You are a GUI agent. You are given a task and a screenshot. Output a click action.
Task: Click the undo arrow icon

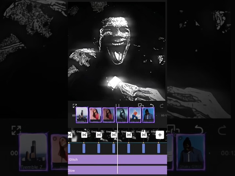click(x=152, y=106)
